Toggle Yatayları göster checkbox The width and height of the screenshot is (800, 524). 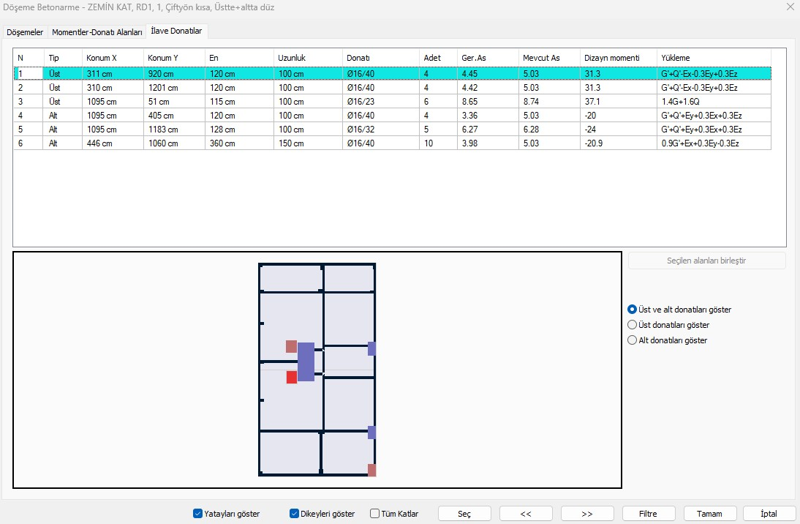coord(197,514)
